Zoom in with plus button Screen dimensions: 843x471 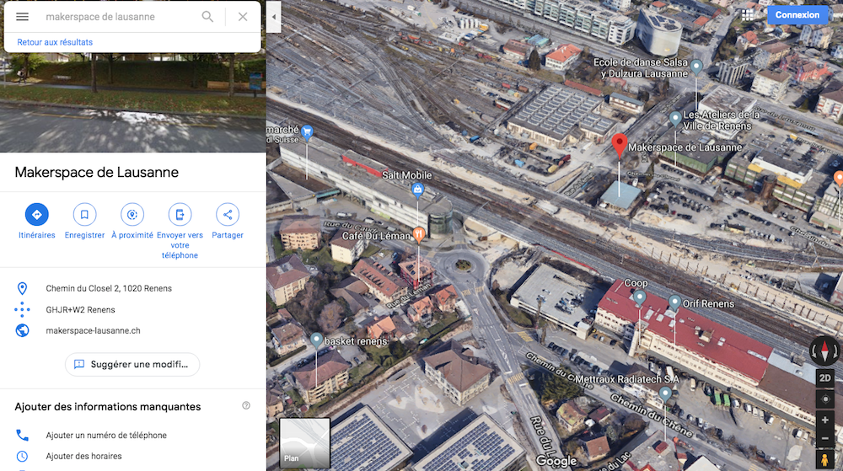824,420
